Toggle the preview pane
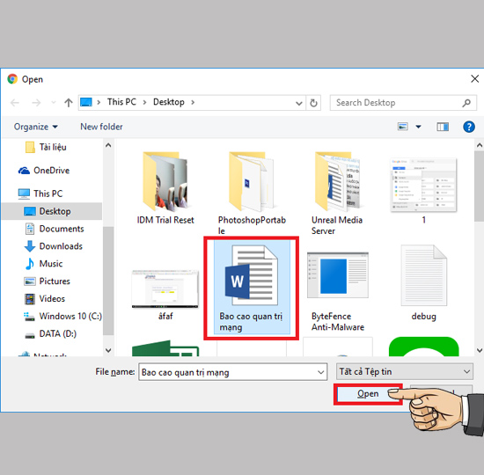The width and height of the screenshot is (484, 475). [x=443, y=127]
